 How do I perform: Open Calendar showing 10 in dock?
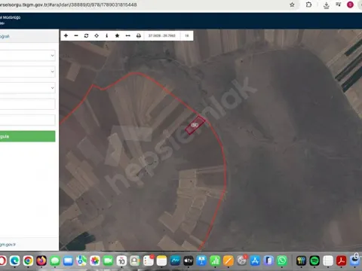point(121,261)
